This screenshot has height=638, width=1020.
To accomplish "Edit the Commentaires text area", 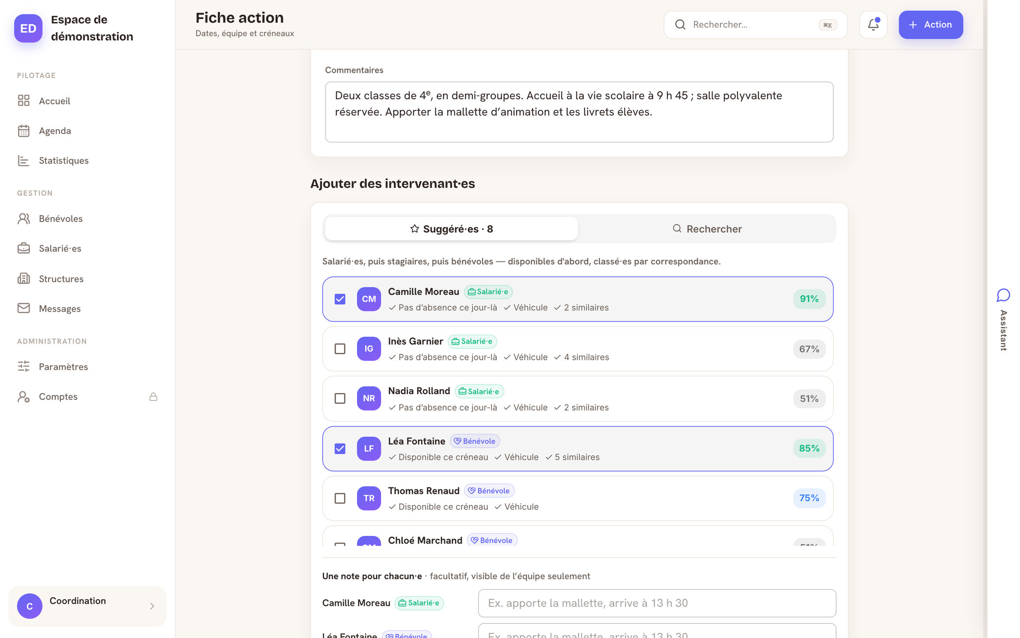I will pos(579,112).
